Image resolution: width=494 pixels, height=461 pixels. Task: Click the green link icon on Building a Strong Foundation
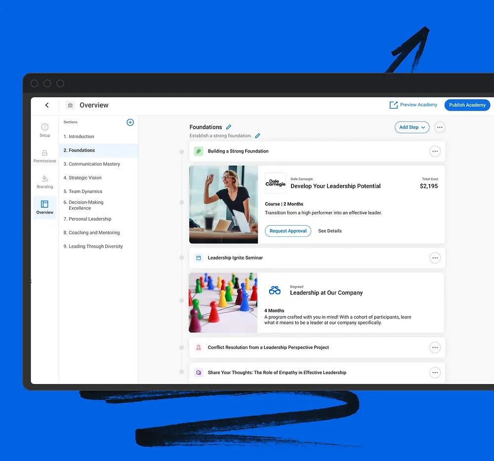pos(199,152)
